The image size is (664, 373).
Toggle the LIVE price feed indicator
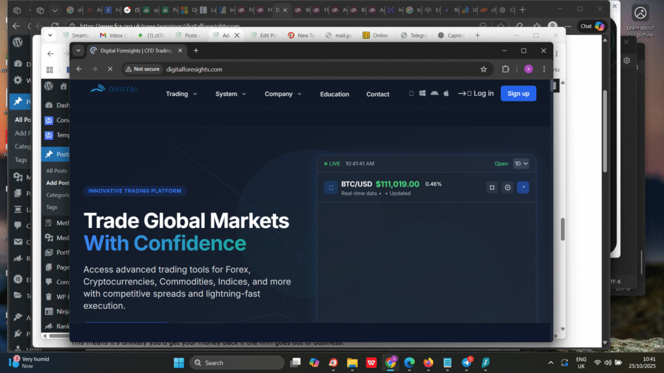click(x=335, y=163)
